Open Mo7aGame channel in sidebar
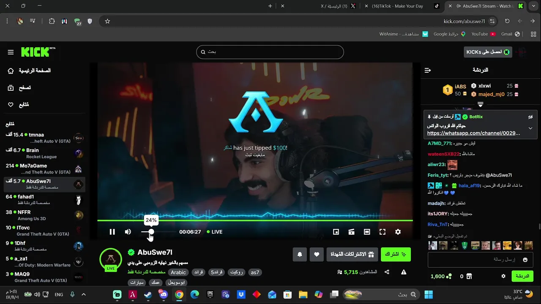541x304 pixels. point(44,169)
